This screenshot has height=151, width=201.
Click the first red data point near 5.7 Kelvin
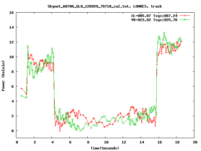click(x=22, y=89)
